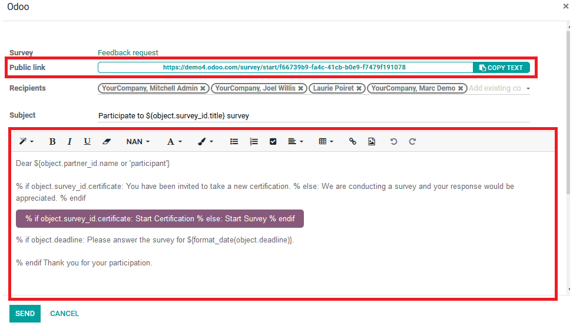
Task: Expand the recipients dropdown arrow
Action: [x=528, y=89]
